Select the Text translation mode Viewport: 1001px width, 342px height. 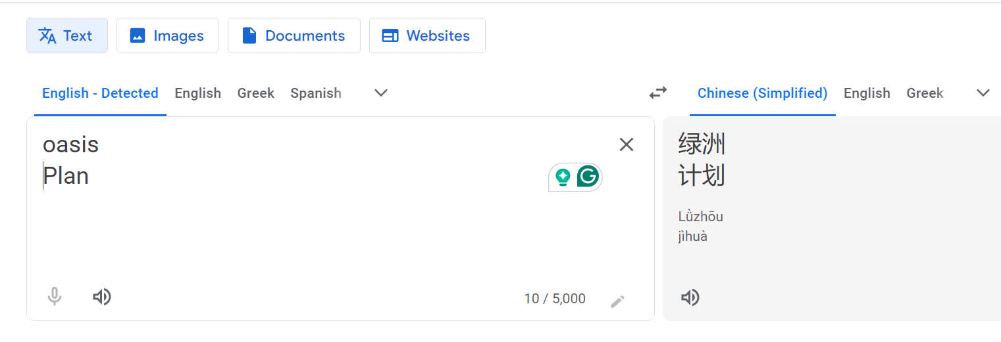(x=67, y=35)
